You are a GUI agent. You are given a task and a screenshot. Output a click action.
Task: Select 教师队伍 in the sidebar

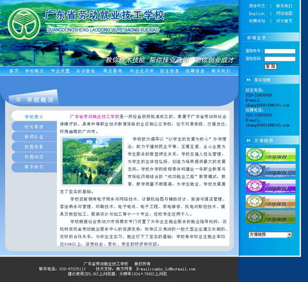pos(34,137)
